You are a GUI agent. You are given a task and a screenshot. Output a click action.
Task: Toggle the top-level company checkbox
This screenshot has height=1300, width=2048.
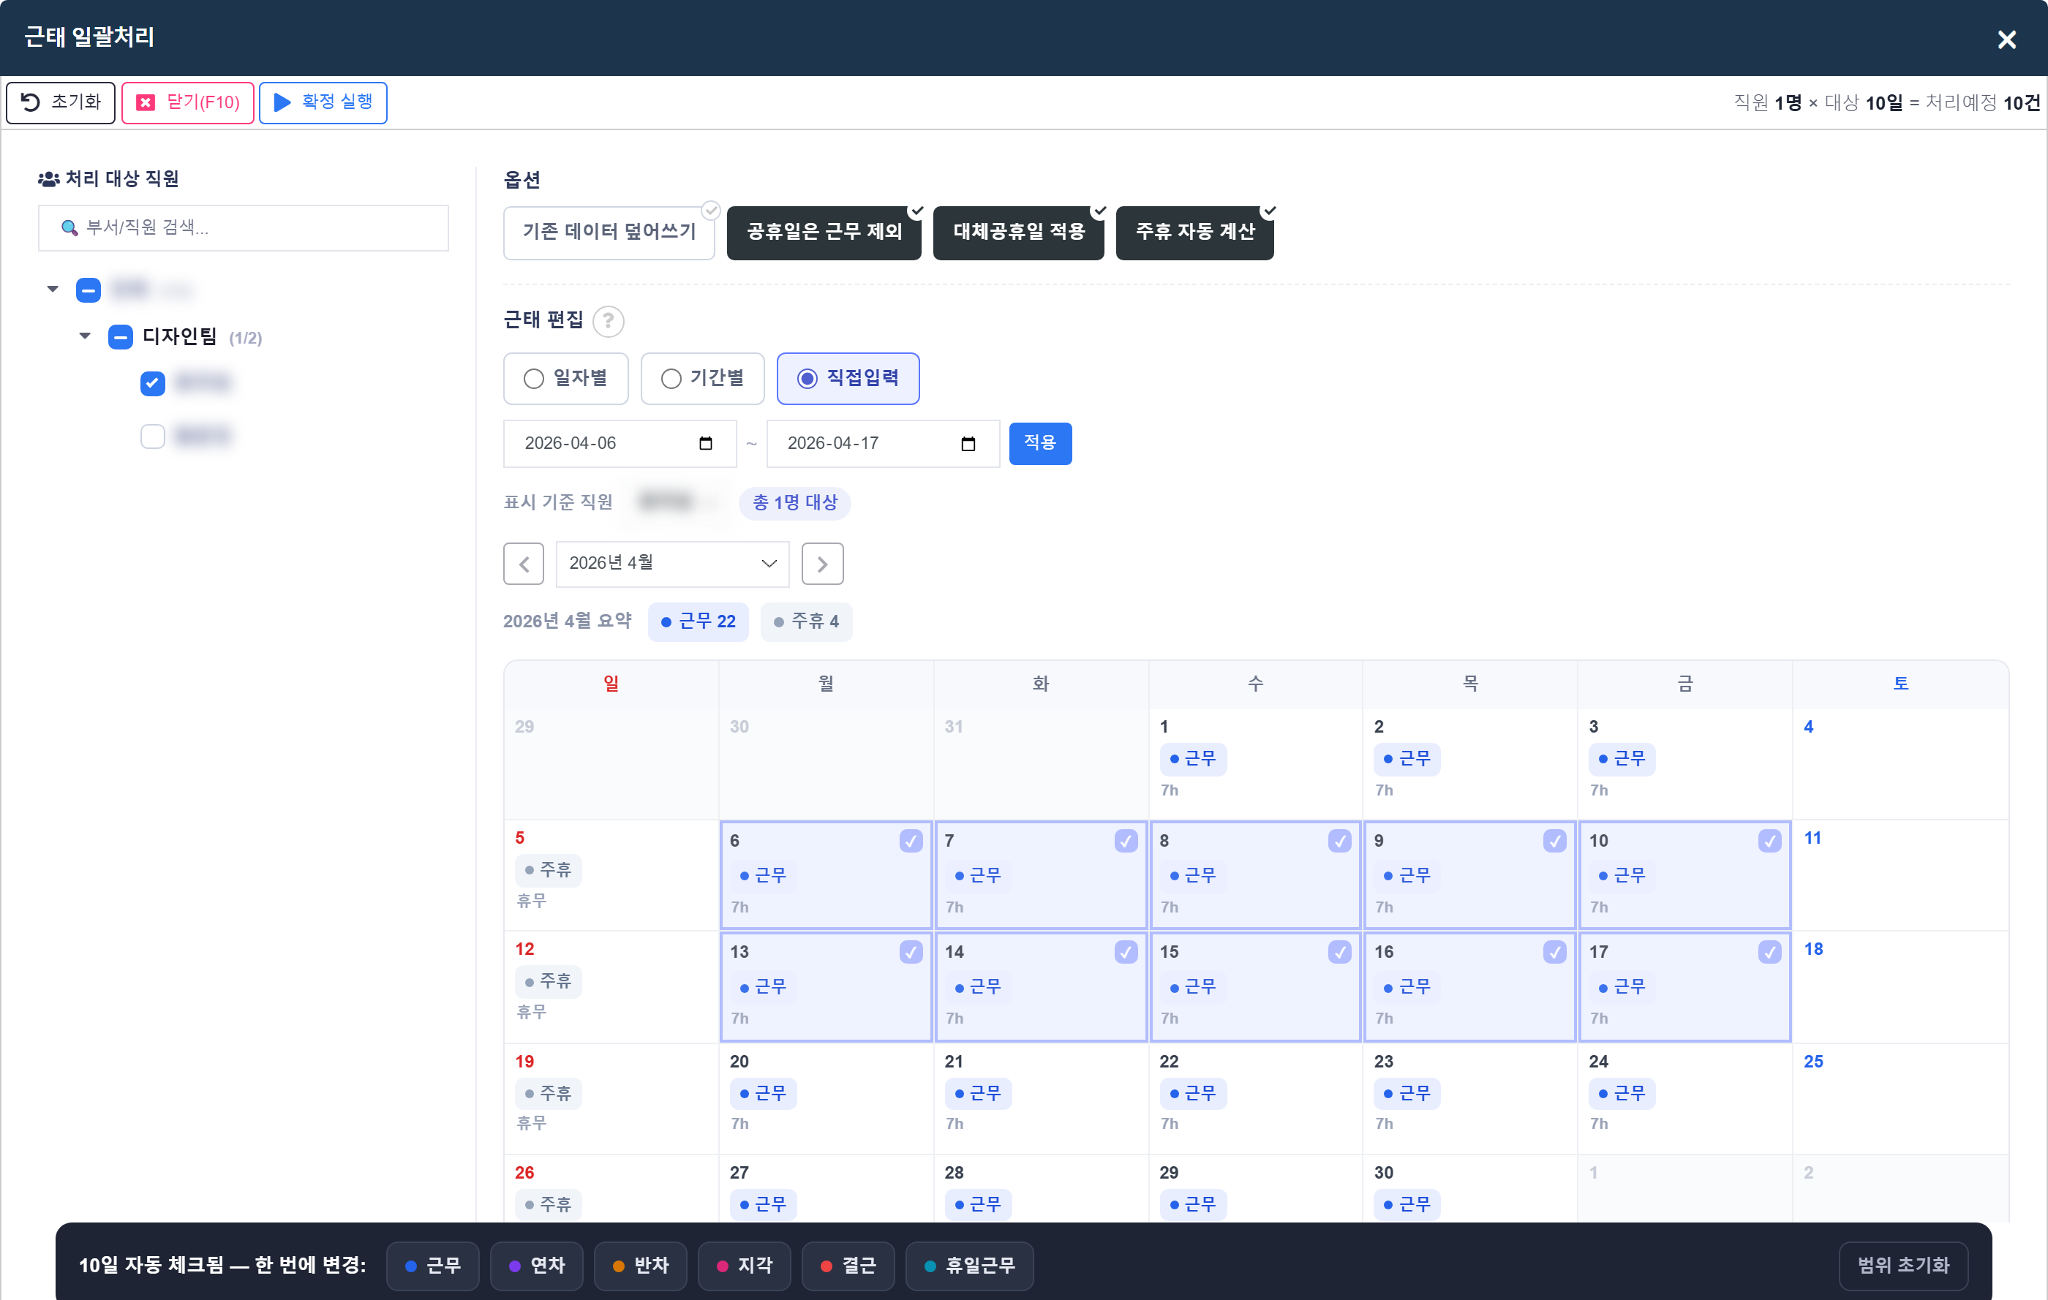click(89, 290)
